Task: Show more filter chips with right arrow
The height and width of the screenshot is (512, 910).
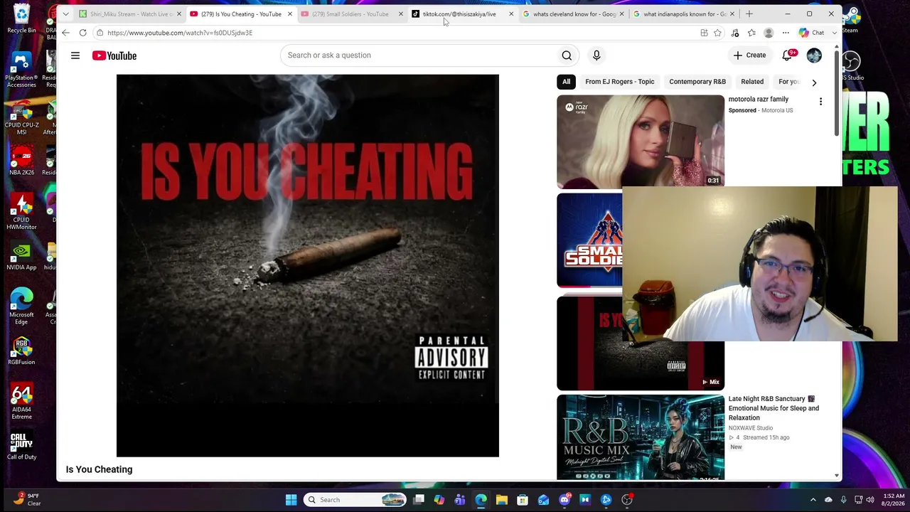Action: (x=814, y=82)
